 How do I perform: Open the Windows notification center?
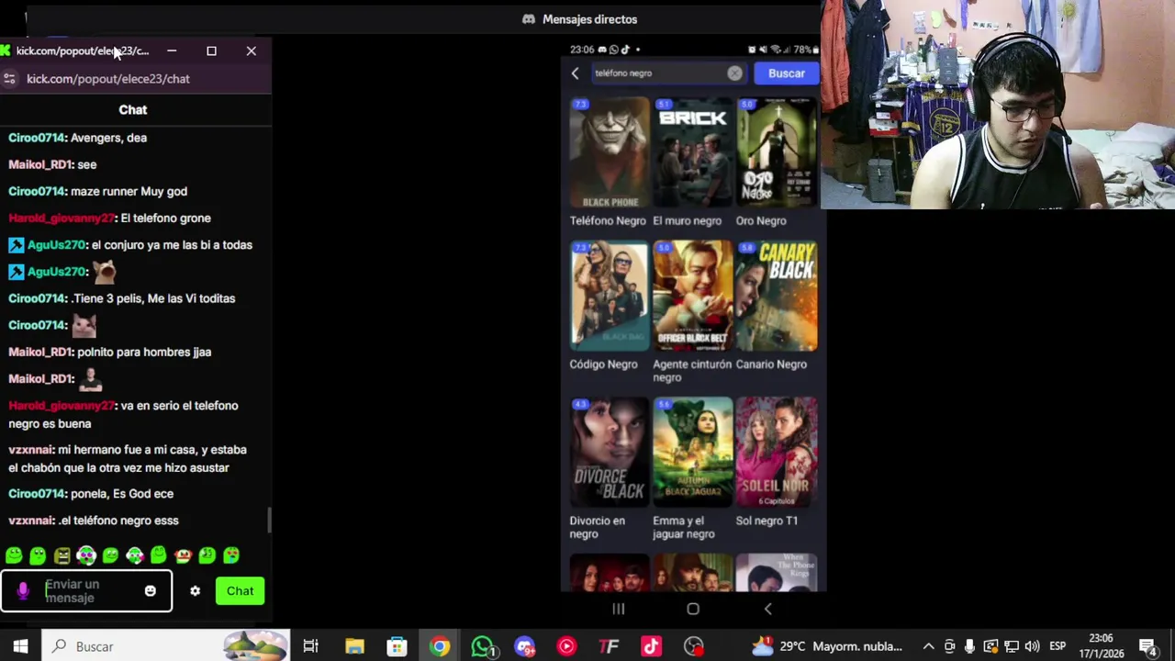[1147, 646]
